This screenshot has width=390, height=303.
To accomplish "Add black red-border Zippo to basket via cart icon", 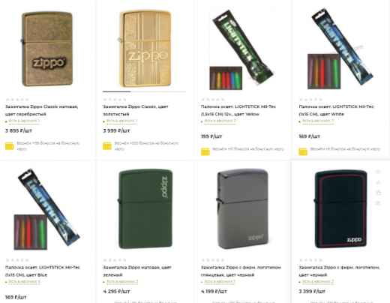I will coord(378,193).
